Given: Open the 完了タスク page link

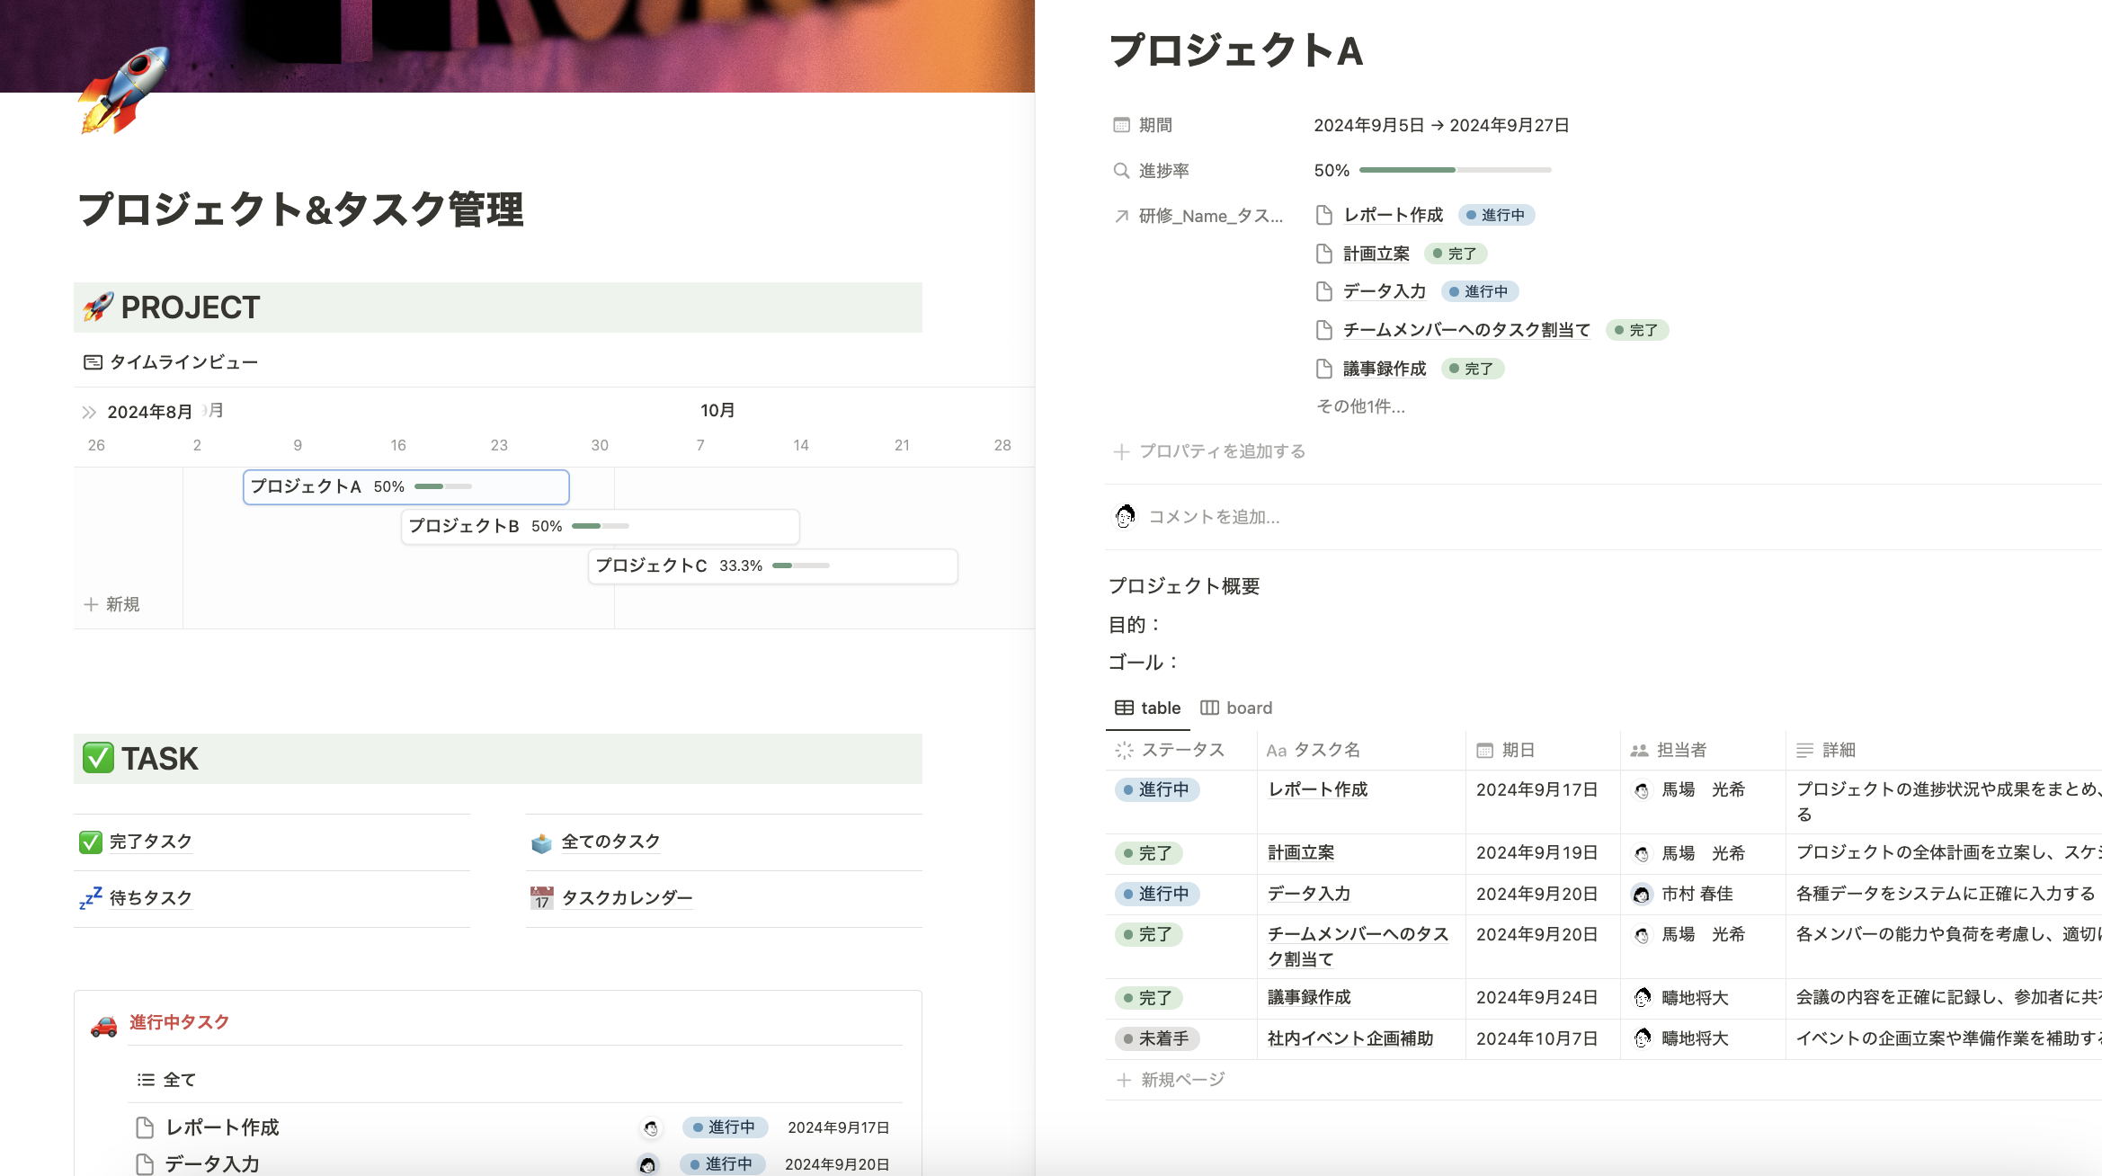Looking at the screenshot, I should (x=149, y=842).
